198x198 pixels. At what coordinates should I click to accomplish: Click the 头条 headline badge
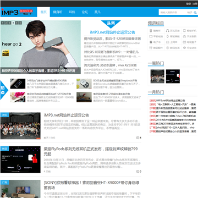point(111,24)
